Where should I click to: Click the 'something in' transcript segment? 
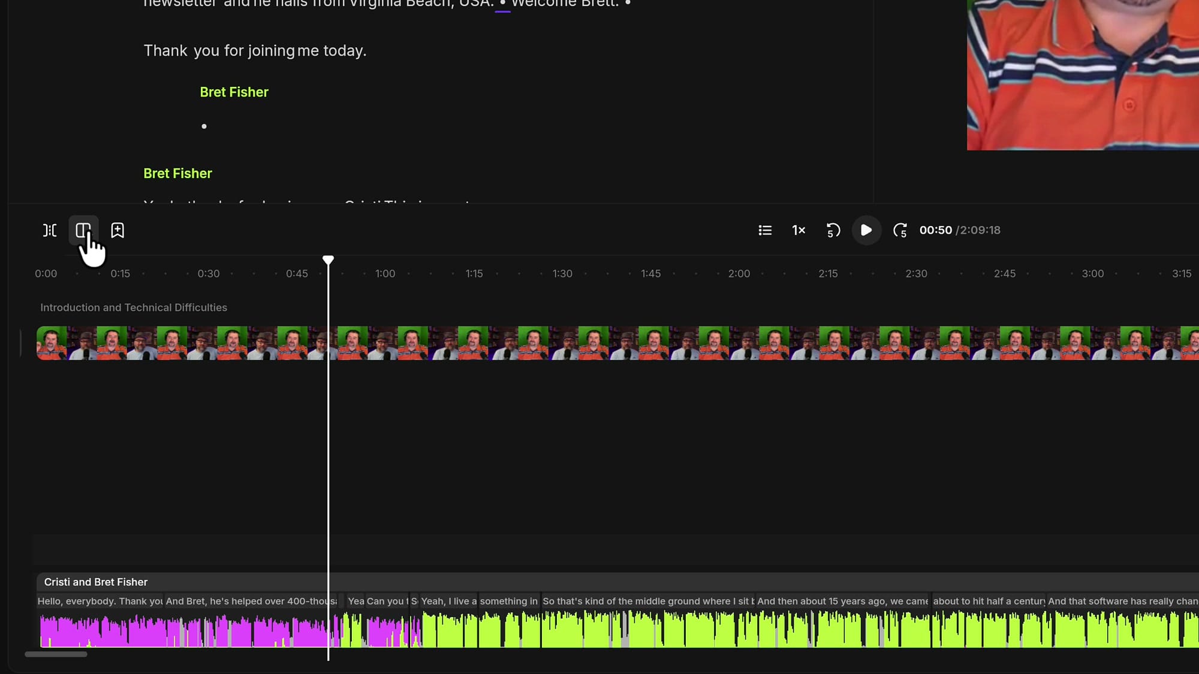509,601
